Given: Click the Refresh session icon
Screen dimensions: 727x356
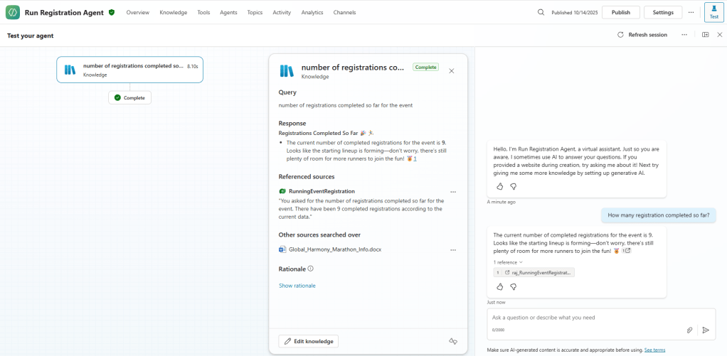Looking at the screenshot, I should (x=620, y=35).
